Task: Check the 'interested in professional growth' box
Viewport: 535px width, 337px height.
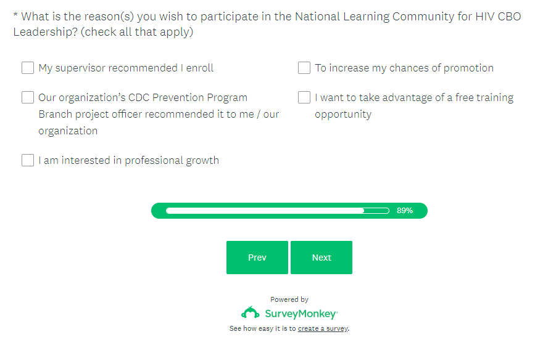Action: 28,160
